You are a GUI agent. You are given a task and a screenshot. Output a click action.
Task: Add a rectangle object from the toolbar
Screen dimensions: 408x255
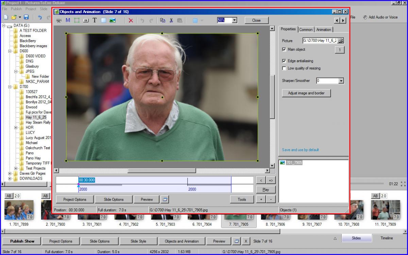[x=103, y=20]
